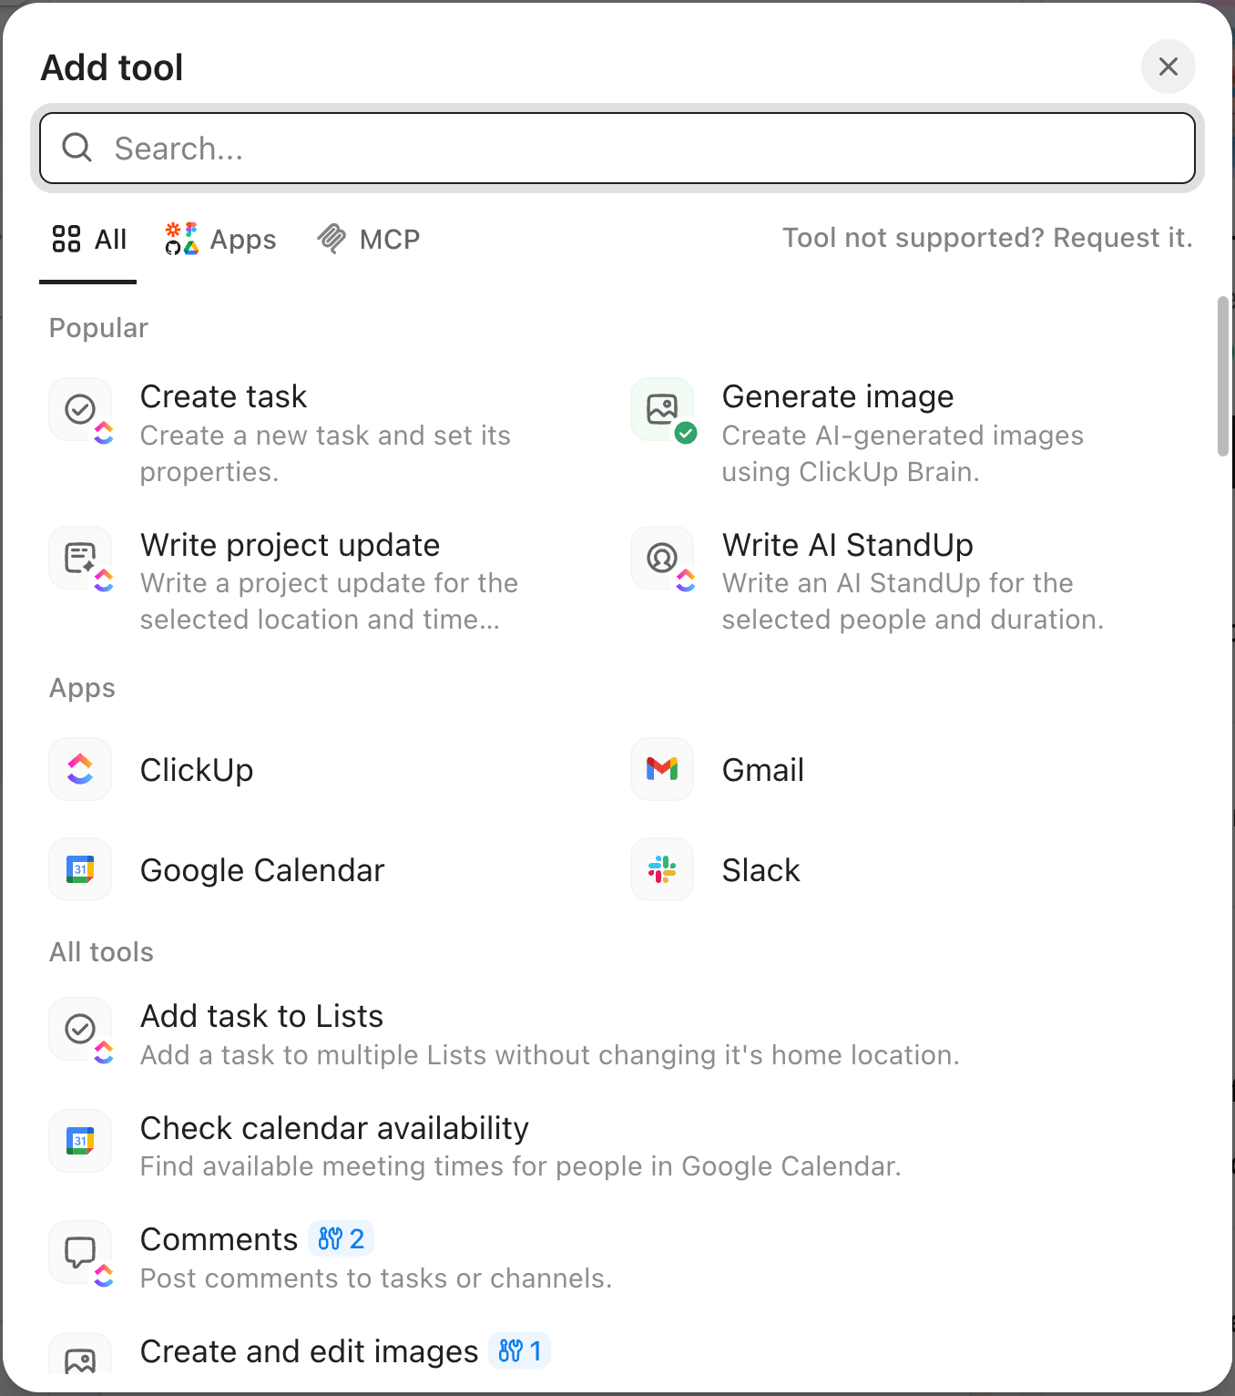
Task: Click the Request it link
Action: [x=1121, y=237]
